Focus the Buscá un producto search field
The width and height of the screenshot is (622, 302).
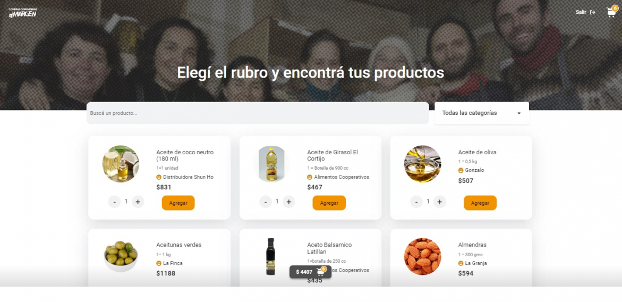coord(258,113)
